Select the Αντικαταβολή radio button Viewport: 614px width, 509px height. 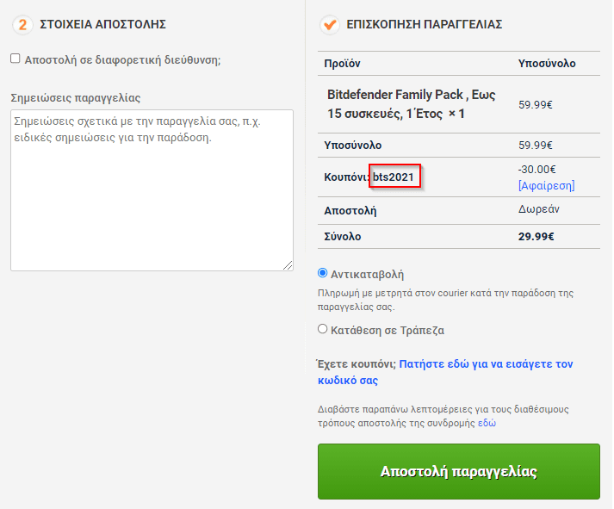[322, 273]
